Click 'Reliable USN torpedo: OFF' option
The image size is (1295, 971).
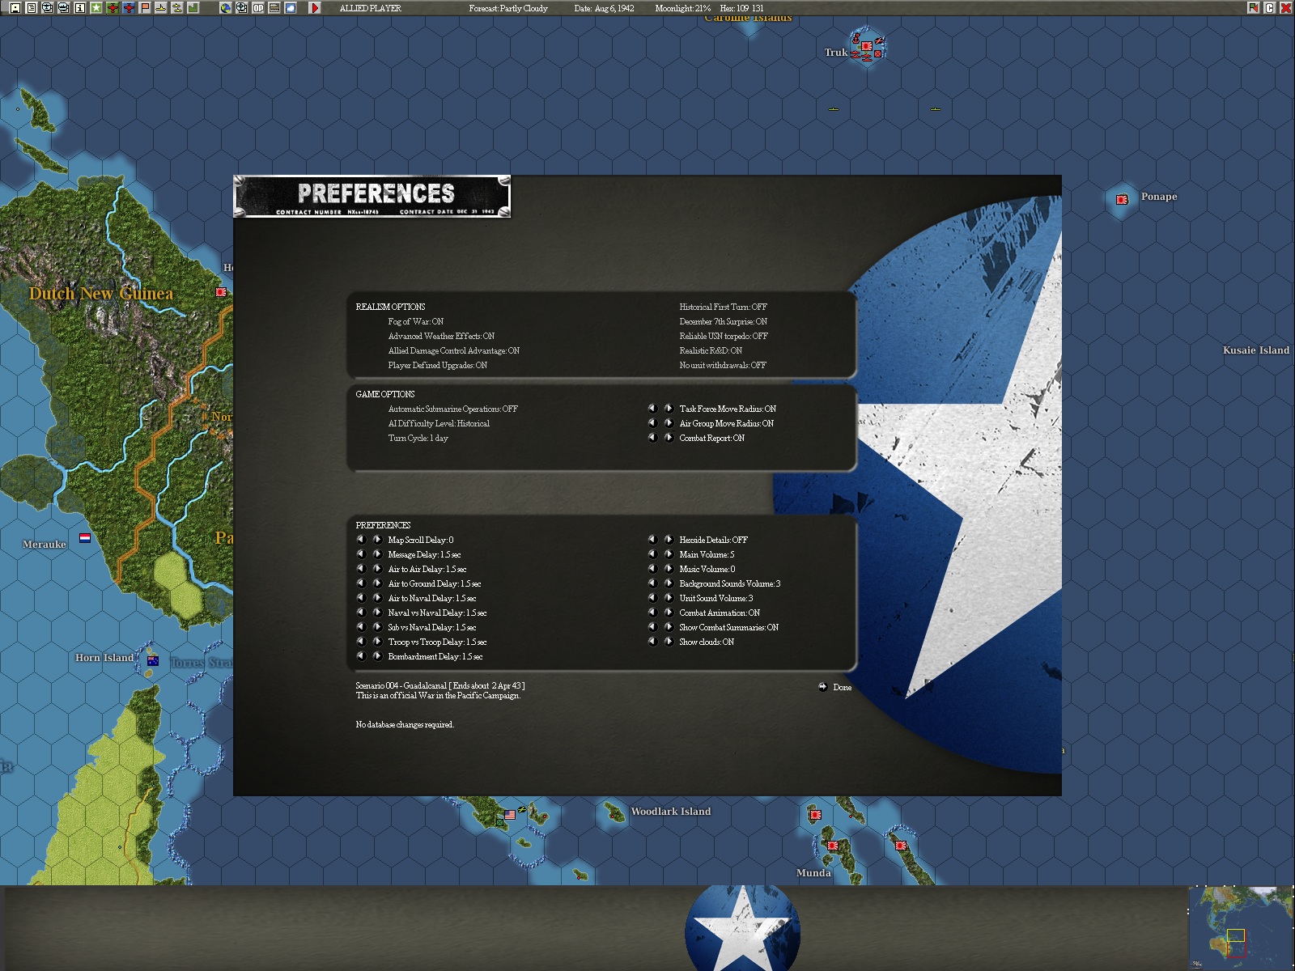coord(724,336)
